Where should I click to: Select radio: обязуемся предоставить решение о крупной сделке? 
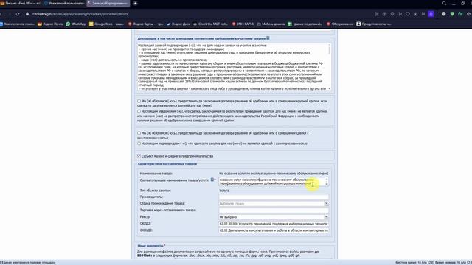coord(139,102)
